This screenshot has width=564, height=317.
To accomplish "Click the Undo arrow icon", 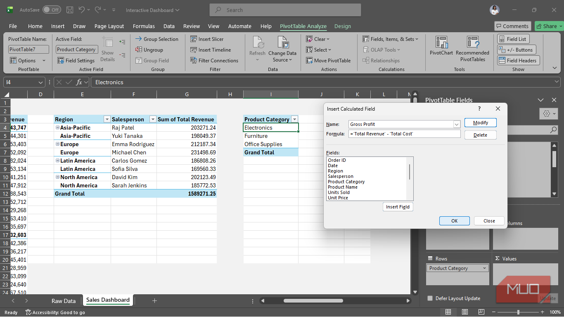I will tap(82, 10).
